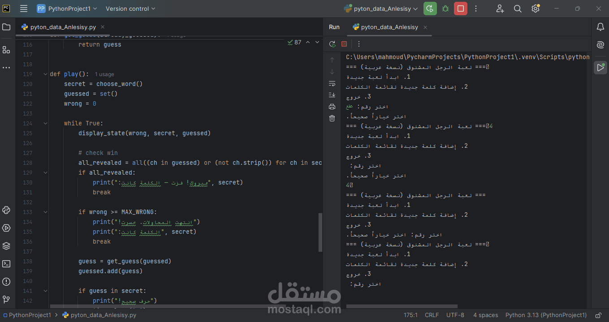The height and width of the screenshot is (322, 609).
Task: Open IDE settings gear
Action: click(x=536, y=9)
